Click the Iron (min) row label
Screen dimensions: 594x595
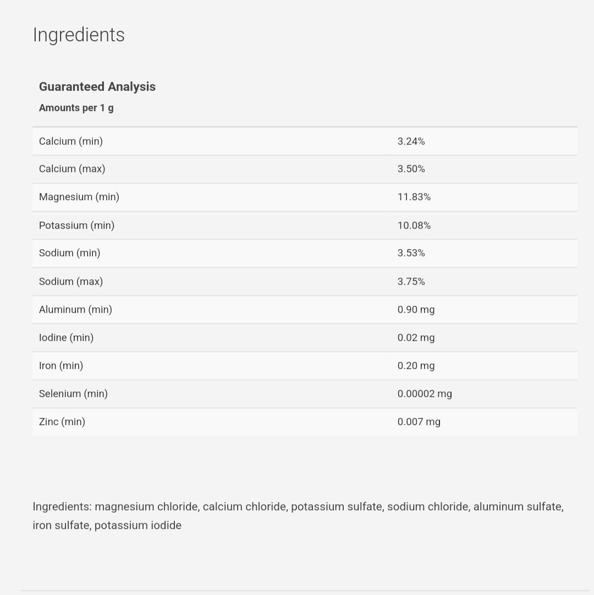click(x=61, y=366)
